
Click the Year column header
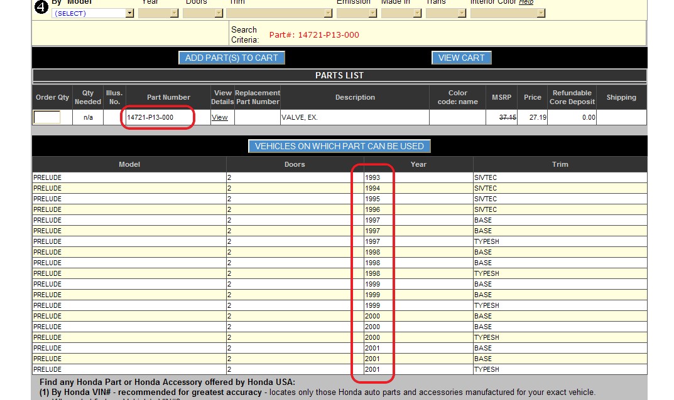418,164
